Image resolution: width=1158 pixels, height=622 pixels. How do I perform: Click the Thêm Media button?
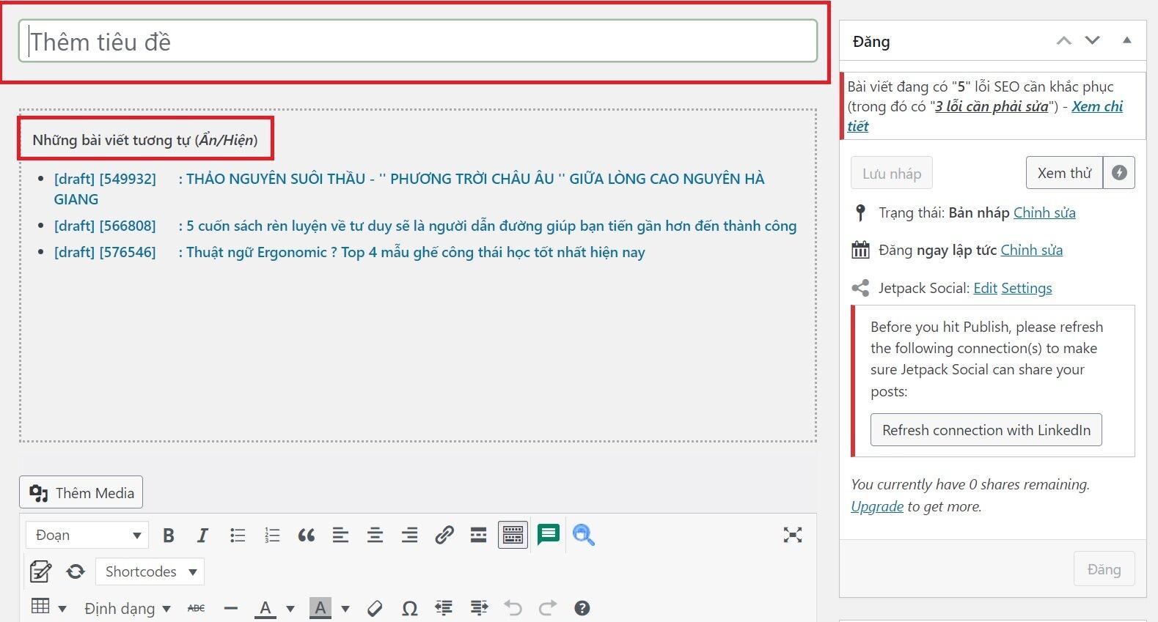click(81, 493)
